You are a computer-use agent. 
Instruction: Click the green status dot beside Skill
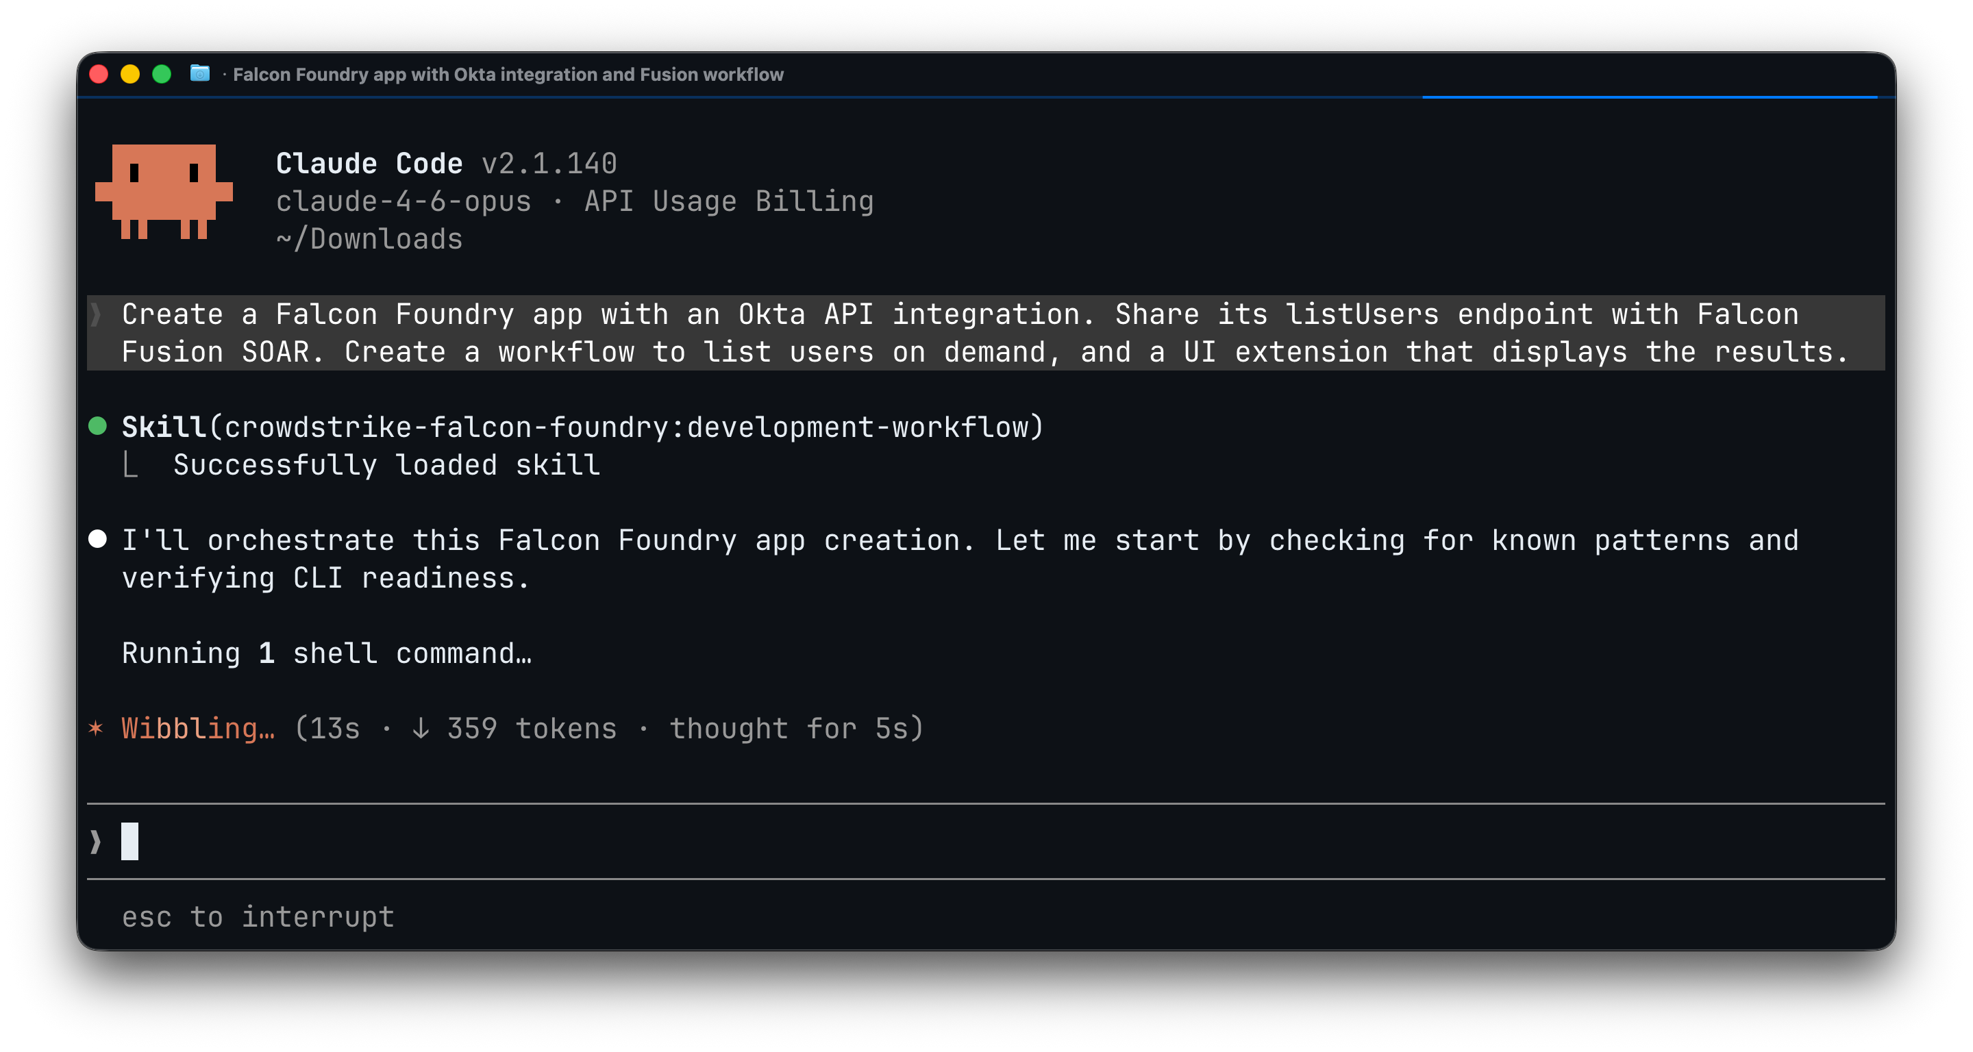click(97, 426)
